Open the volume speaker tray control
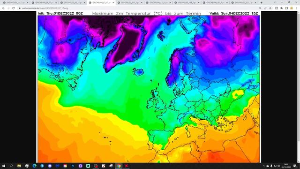Viewport: 300px width, 169px height. (x=279, y=166)
